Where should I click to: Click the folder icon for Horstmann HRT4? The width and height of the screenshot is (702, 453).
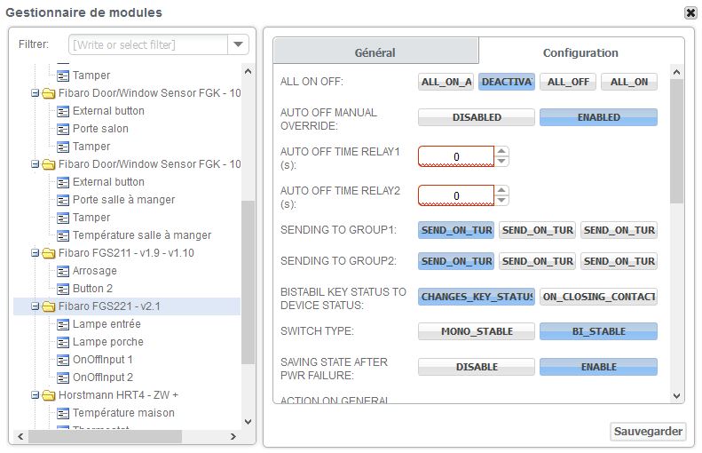(x=48, y=395)
